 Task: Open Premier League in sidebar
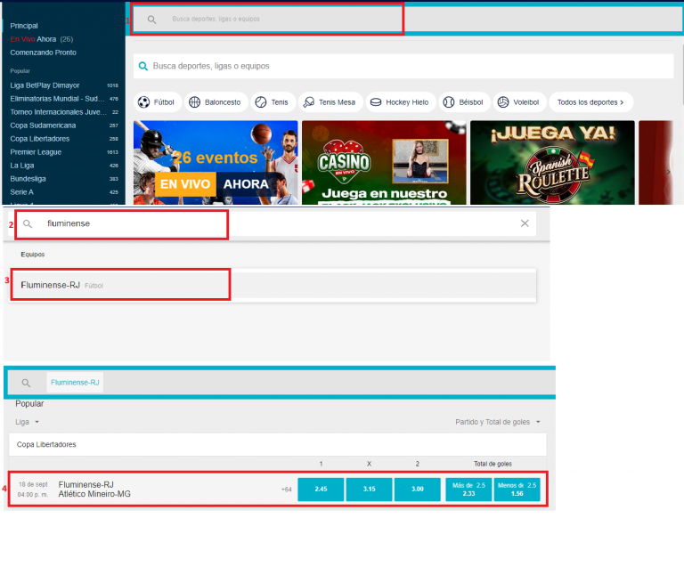64,152
